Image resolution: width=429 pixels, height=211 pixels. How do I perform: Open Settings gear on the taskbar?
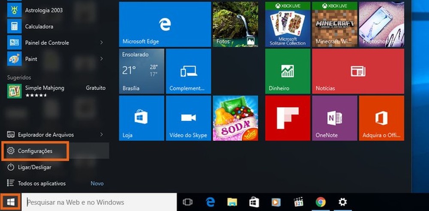pyautogui.click(x=342, y=202)
